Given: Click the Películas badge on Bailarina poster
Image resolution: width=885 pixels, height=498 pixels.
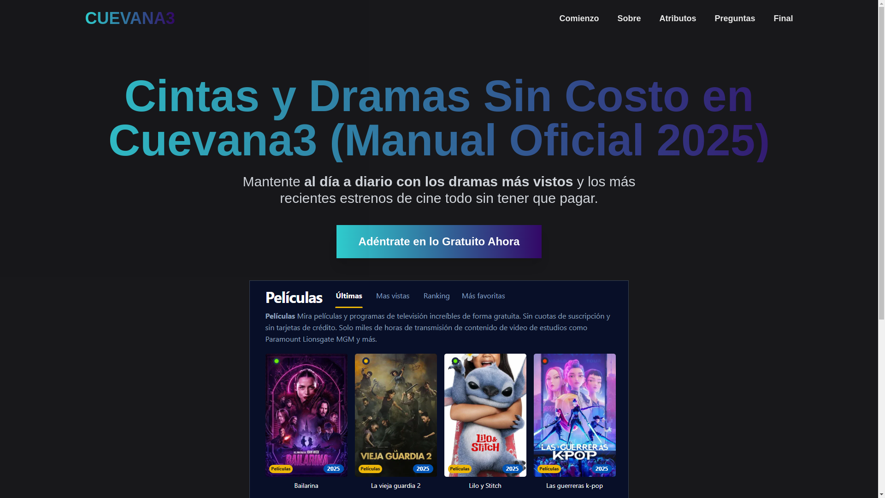Looking at the screenshot, I should [x=281, y=469].
